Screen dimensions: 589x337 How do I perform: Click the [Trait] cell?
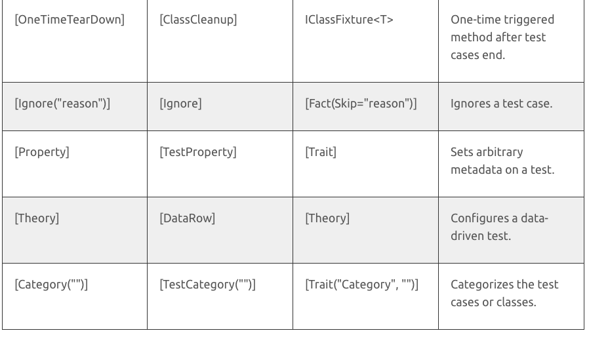321,152
